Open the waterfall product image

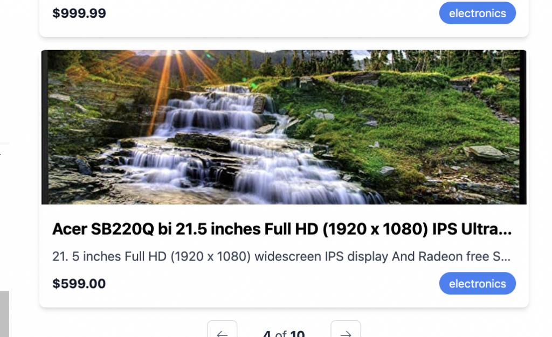point(284,127)
